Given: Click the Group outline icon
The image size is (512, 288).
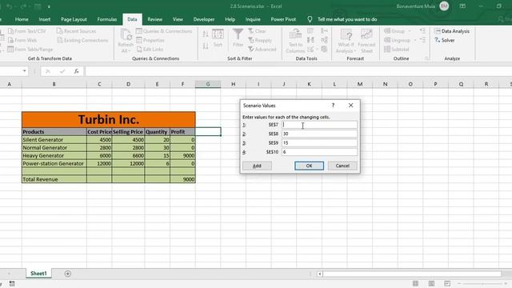Looking at the screenshot, I should (387, 31).
